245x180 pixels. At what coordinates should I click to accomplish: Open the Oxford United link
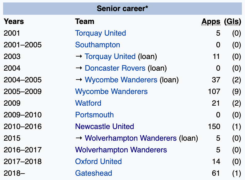(98, 162)
